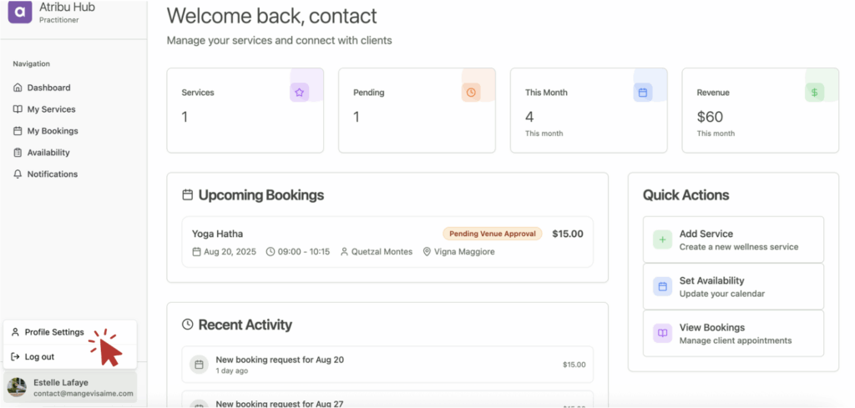Select Availability in the navigation
This screenshot has width=855, height=408.
tap(48, 153)
